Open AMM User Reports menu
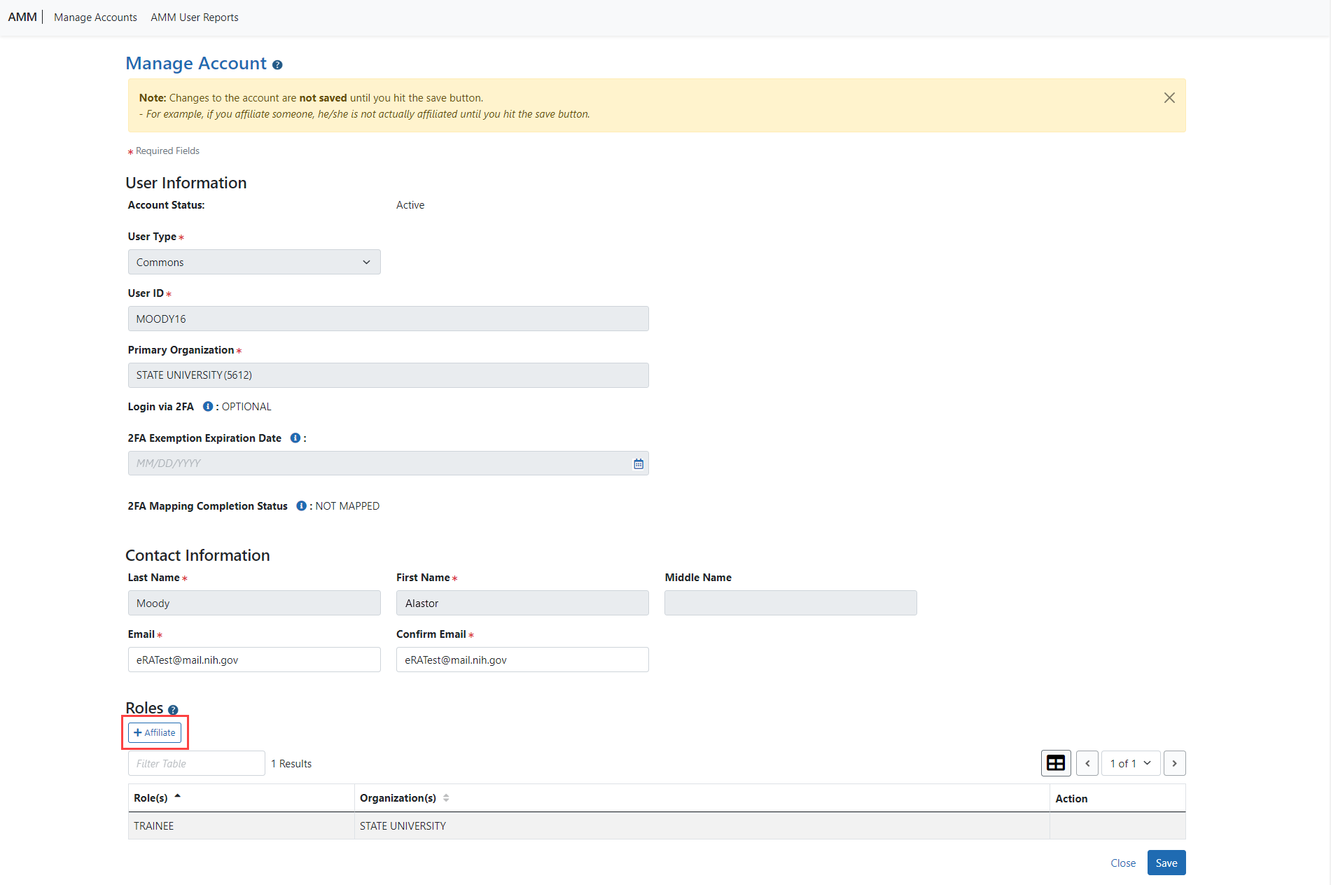This screenshot has width=1331, height=885. click(x=195, y=18)
